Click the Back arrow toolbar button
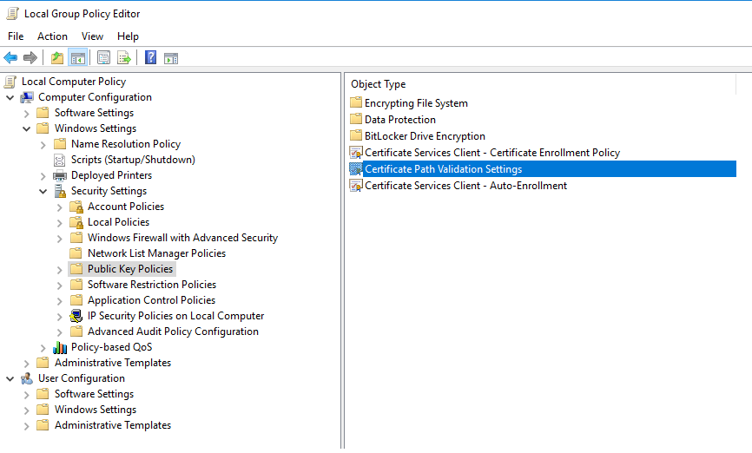This screenshot has width=752, height=453. (x=10, y=58)
